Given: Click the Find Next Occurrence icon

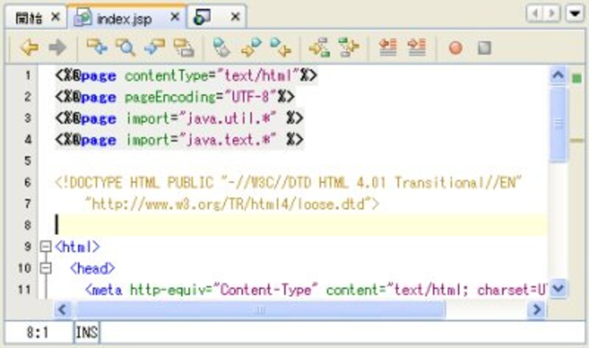Looking at the screenshot, I should [x=155, y=48].
